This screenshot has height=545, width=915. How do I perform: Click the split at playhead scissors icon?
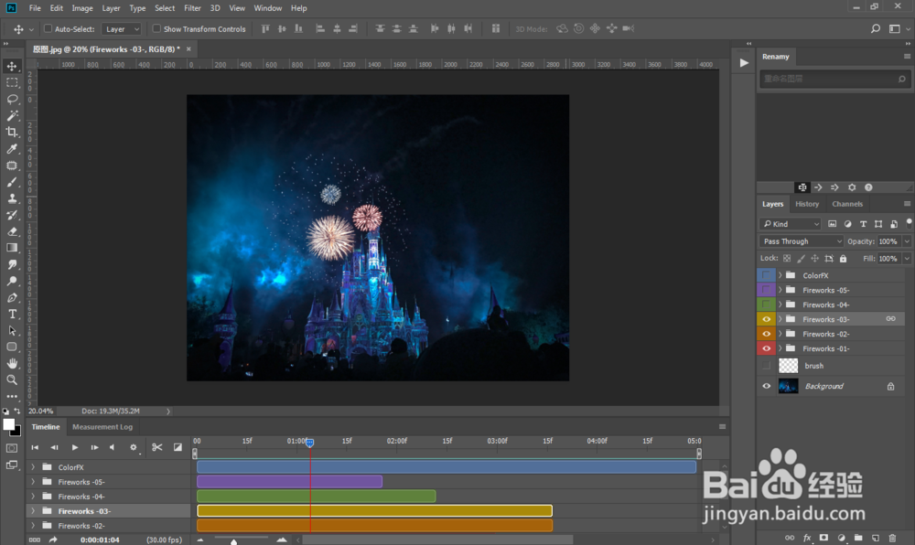click(157, 447)
